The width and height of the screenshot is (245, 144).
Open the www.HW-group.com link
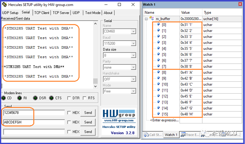point(119,121)
